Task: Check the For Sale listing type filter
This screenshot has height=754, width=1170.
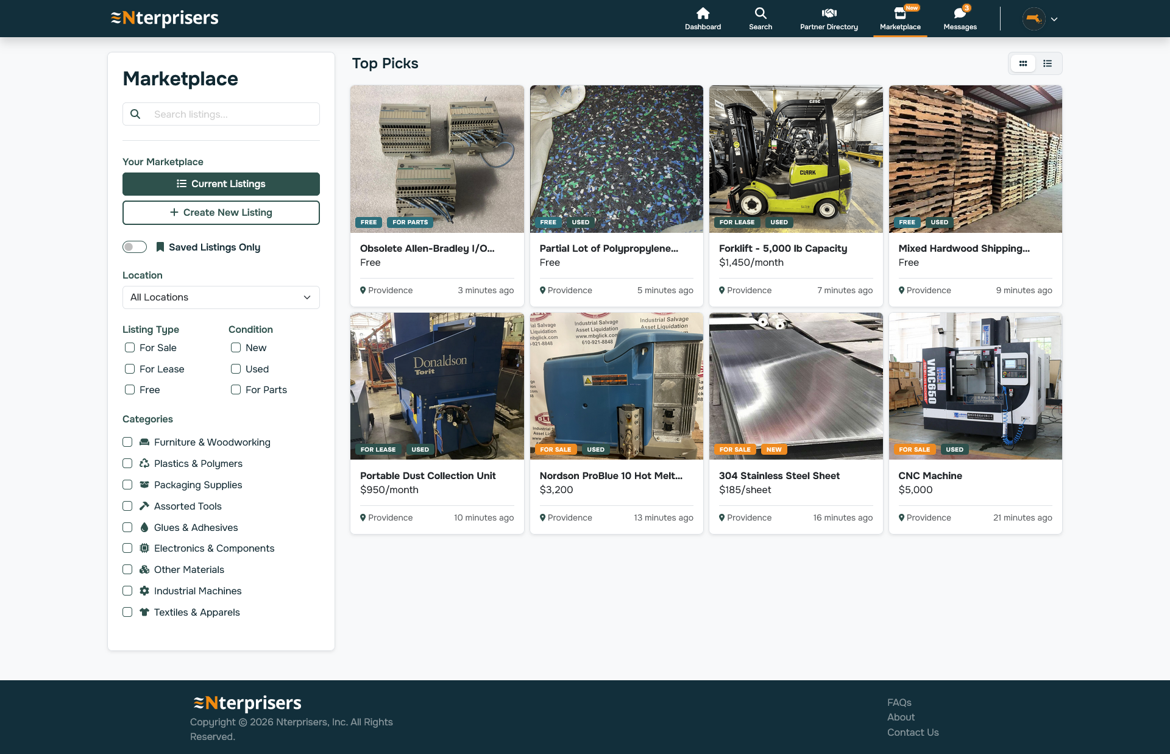Action: [129, 347]
